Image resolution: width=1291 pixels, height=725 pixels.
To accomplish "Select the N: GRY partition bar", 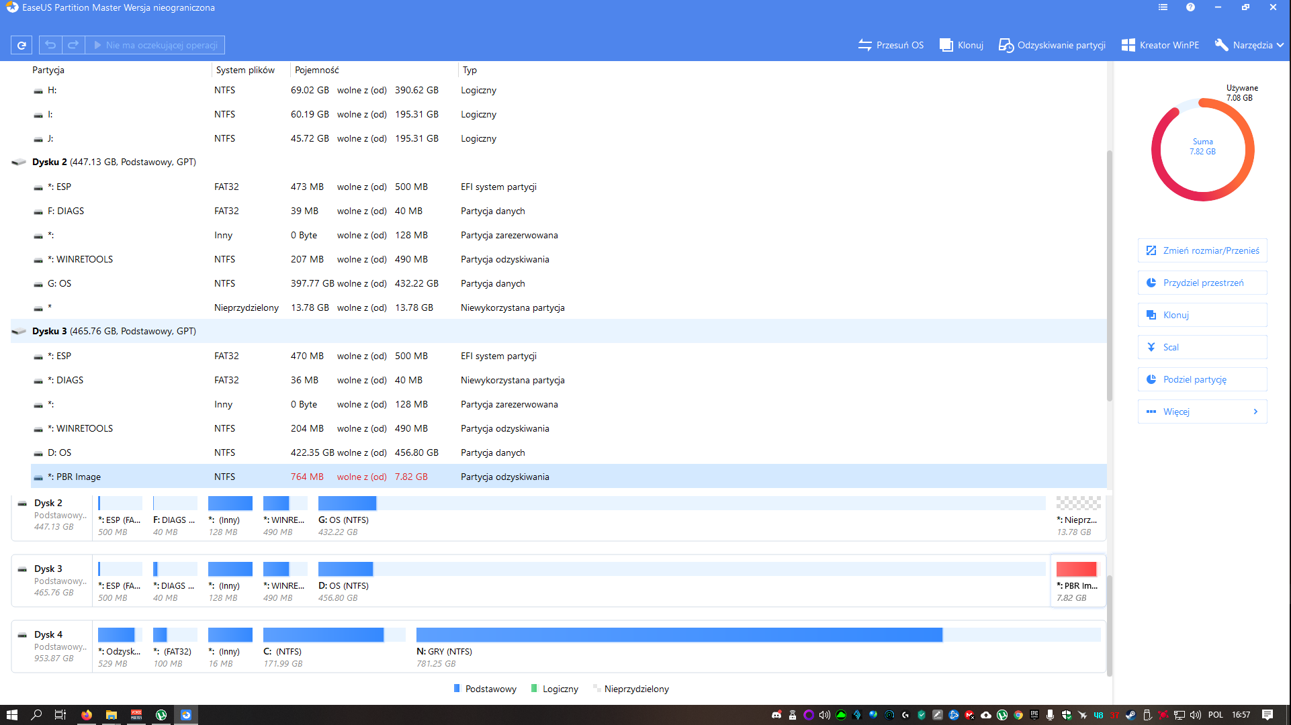I will point(678,635).
